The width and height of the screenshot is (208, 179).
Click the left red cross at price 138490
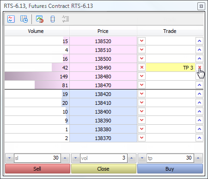142,67
